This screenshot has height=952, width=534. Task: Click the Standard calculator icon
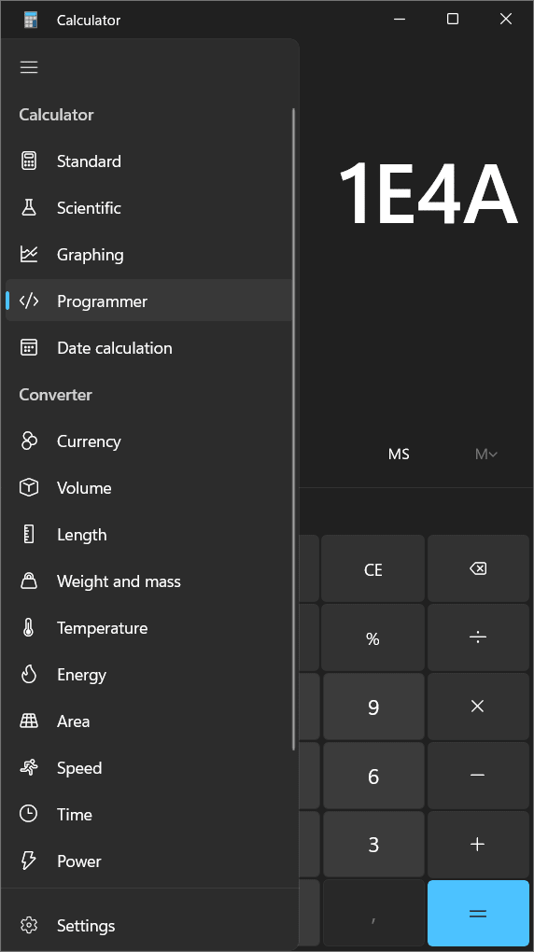click(x=29, y=161)
